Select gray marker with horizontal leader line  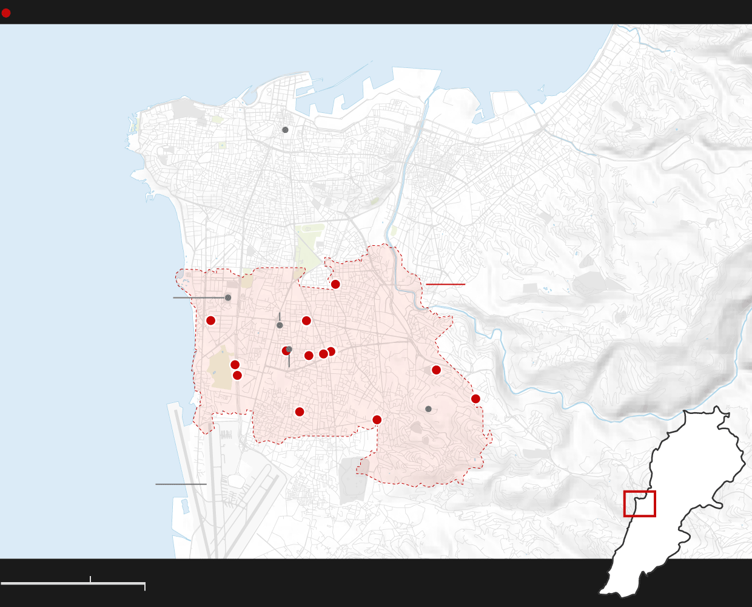(x=228, y=297)
